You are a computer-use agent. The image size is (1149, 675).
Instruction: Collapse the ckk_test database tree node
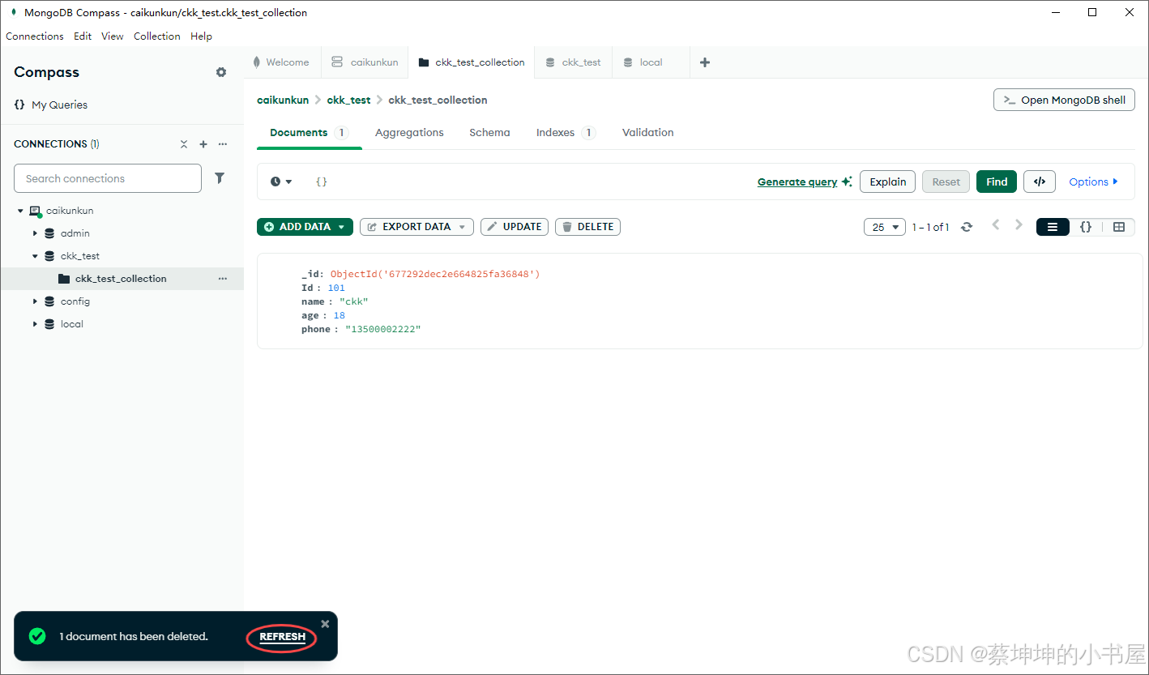pos(35,255)
